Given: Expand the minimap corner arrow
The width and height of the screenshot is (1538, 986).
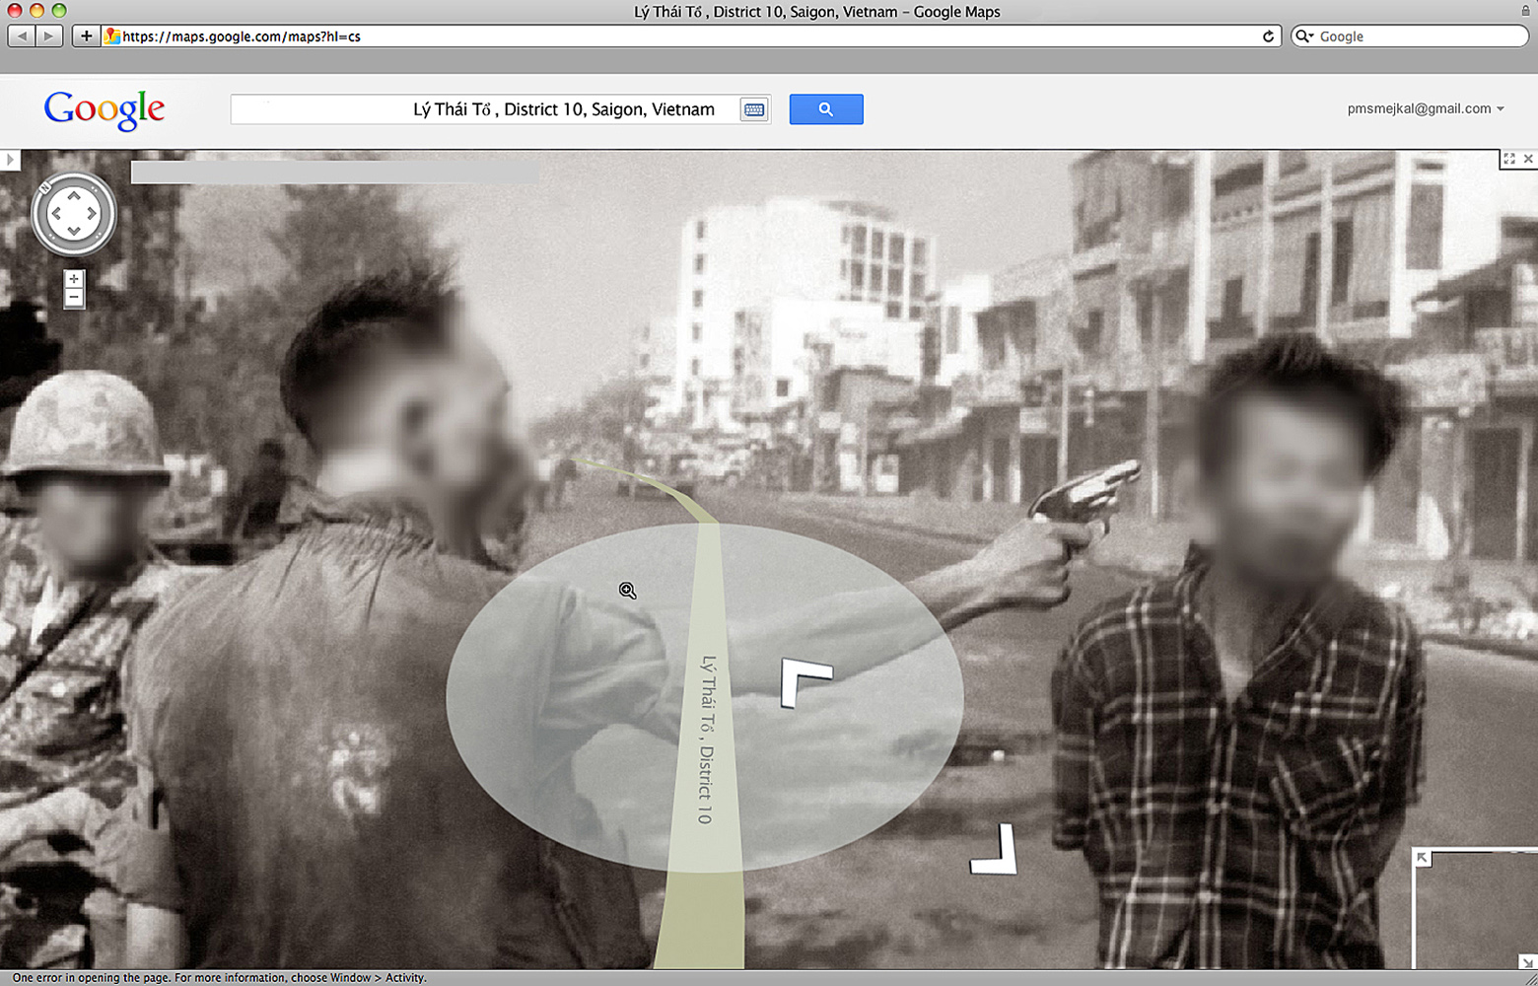Looking at the screenshot, I should coord(1422,858).
